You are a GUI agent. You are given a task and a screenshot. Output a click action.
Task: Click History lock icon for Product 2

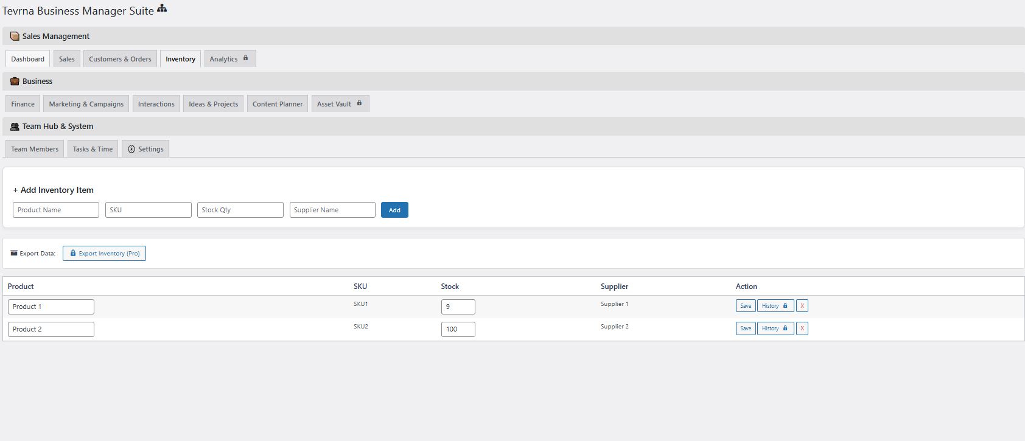[x=785, y=328]
